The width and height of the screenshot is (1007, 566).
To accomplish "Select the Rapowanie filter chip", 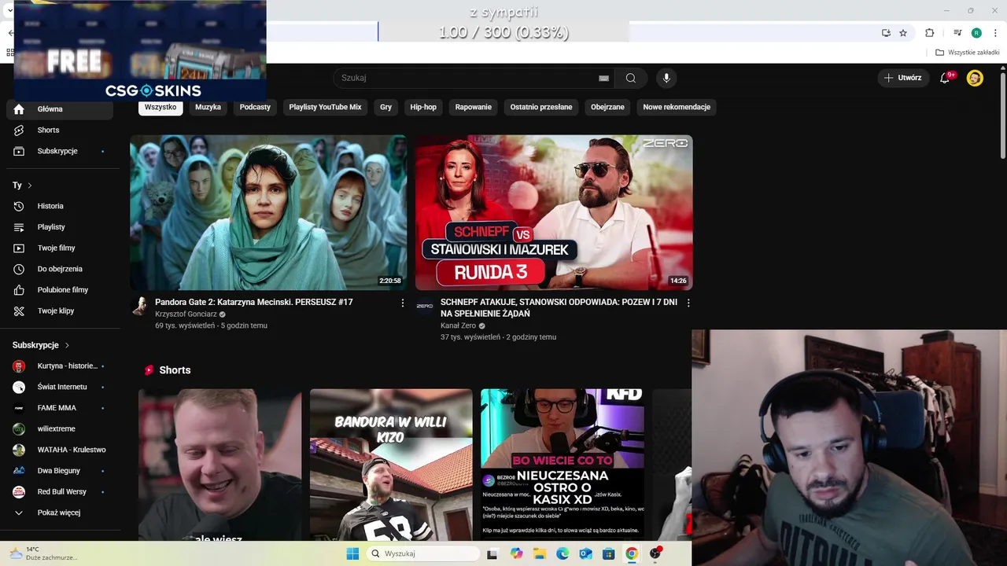I will 474,107.
